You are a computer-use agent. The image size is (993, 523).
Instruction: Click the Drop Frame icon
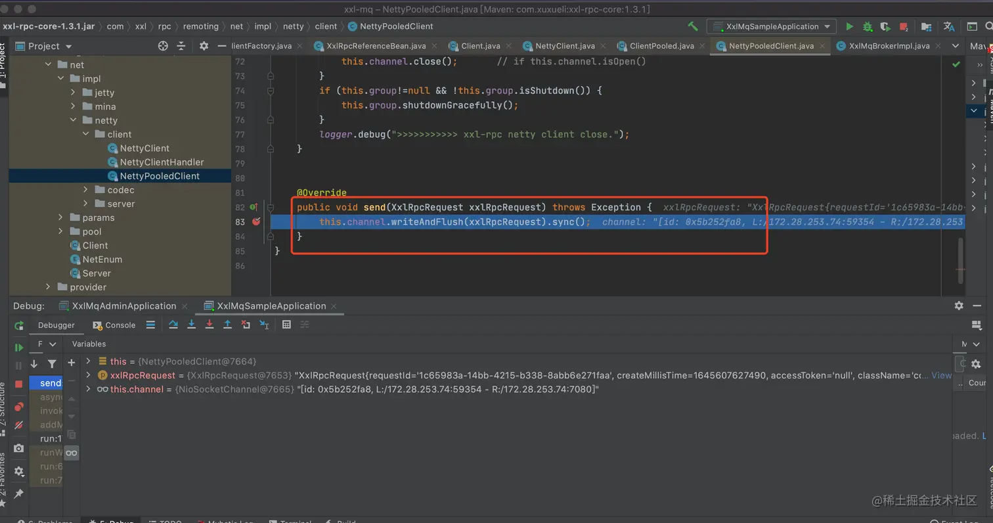246,325
